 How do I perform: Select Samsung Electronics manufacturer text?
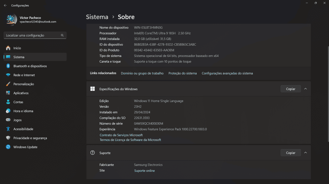pos(148,165)
